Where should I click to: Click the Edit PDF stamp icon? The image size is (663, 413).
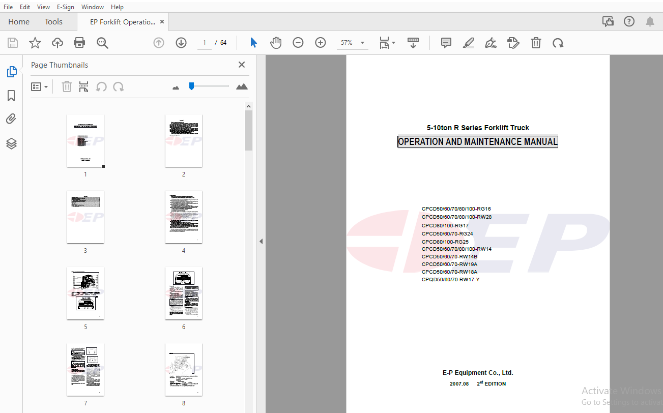tap(513, 43)
